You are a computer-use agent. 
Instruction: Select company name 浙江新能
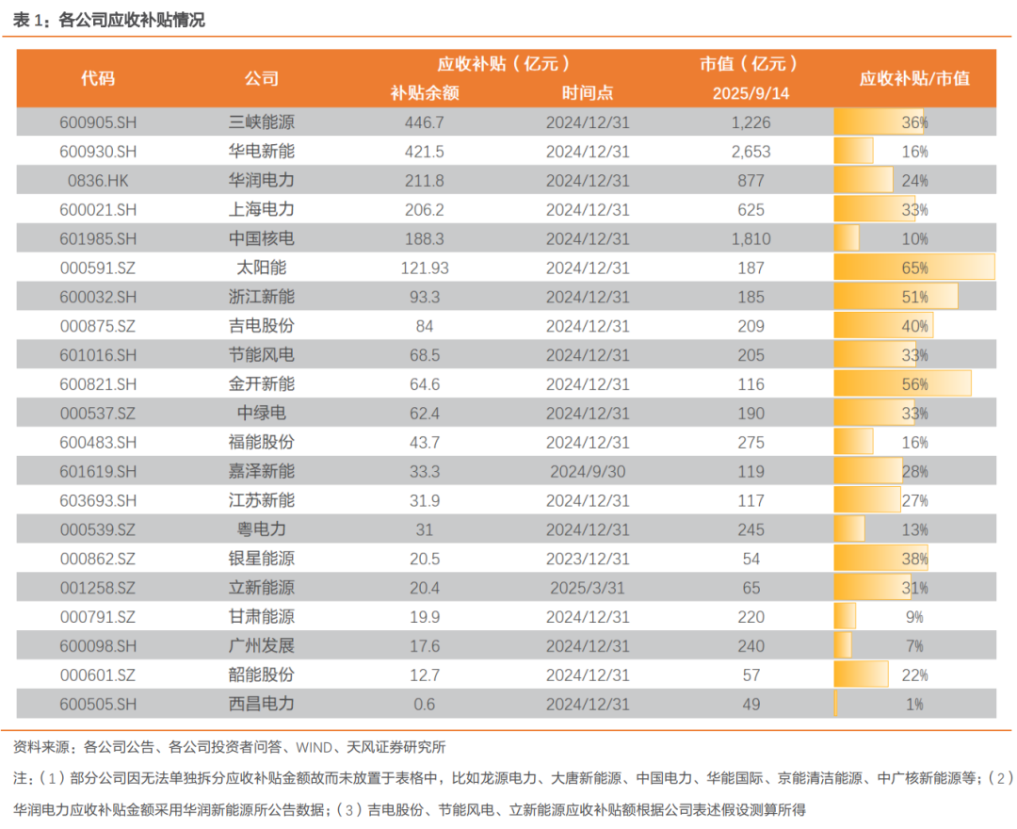click(x=262, y=297)
